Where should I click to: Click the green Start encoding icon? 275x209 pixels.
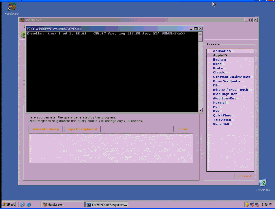point(23,34)
